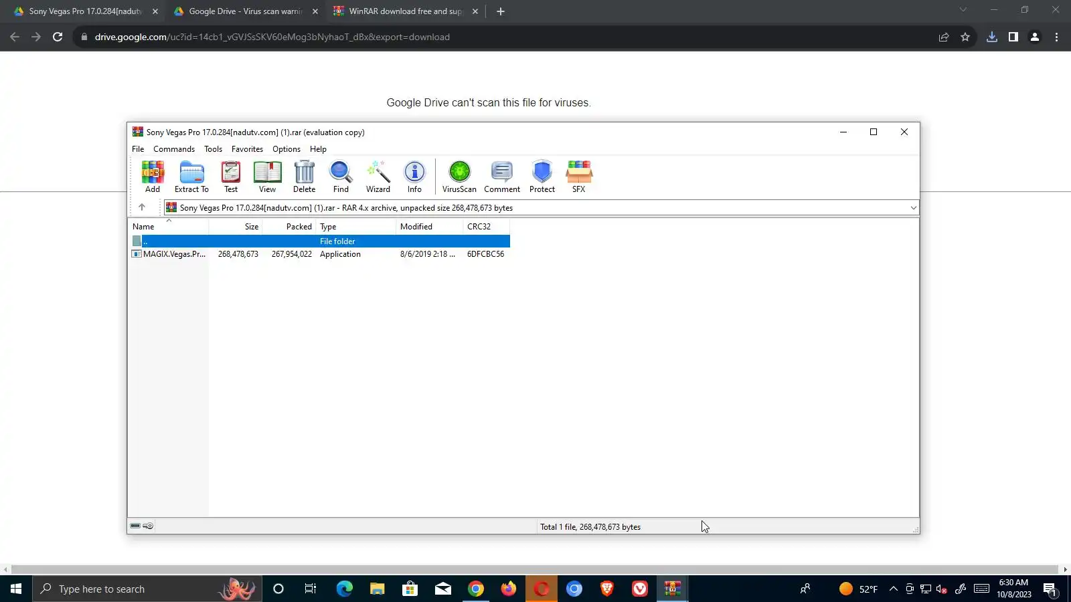Click the taskbar search box
This screenshot has height=602, width=1071.
coord(147,589)
